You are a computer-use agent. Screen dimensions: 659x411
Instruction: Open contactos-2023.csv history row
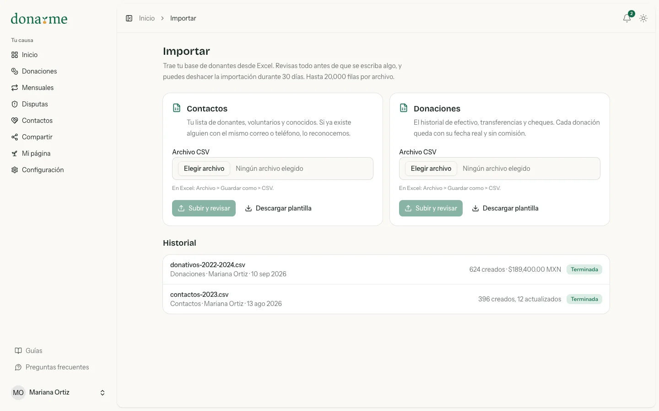[x=386, y=299]
